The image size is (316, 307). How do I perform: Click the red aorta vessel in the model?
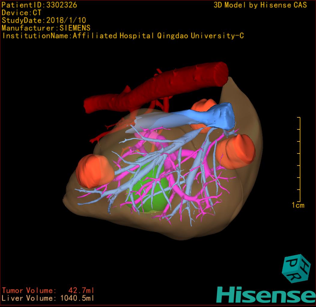click(156, 88)
